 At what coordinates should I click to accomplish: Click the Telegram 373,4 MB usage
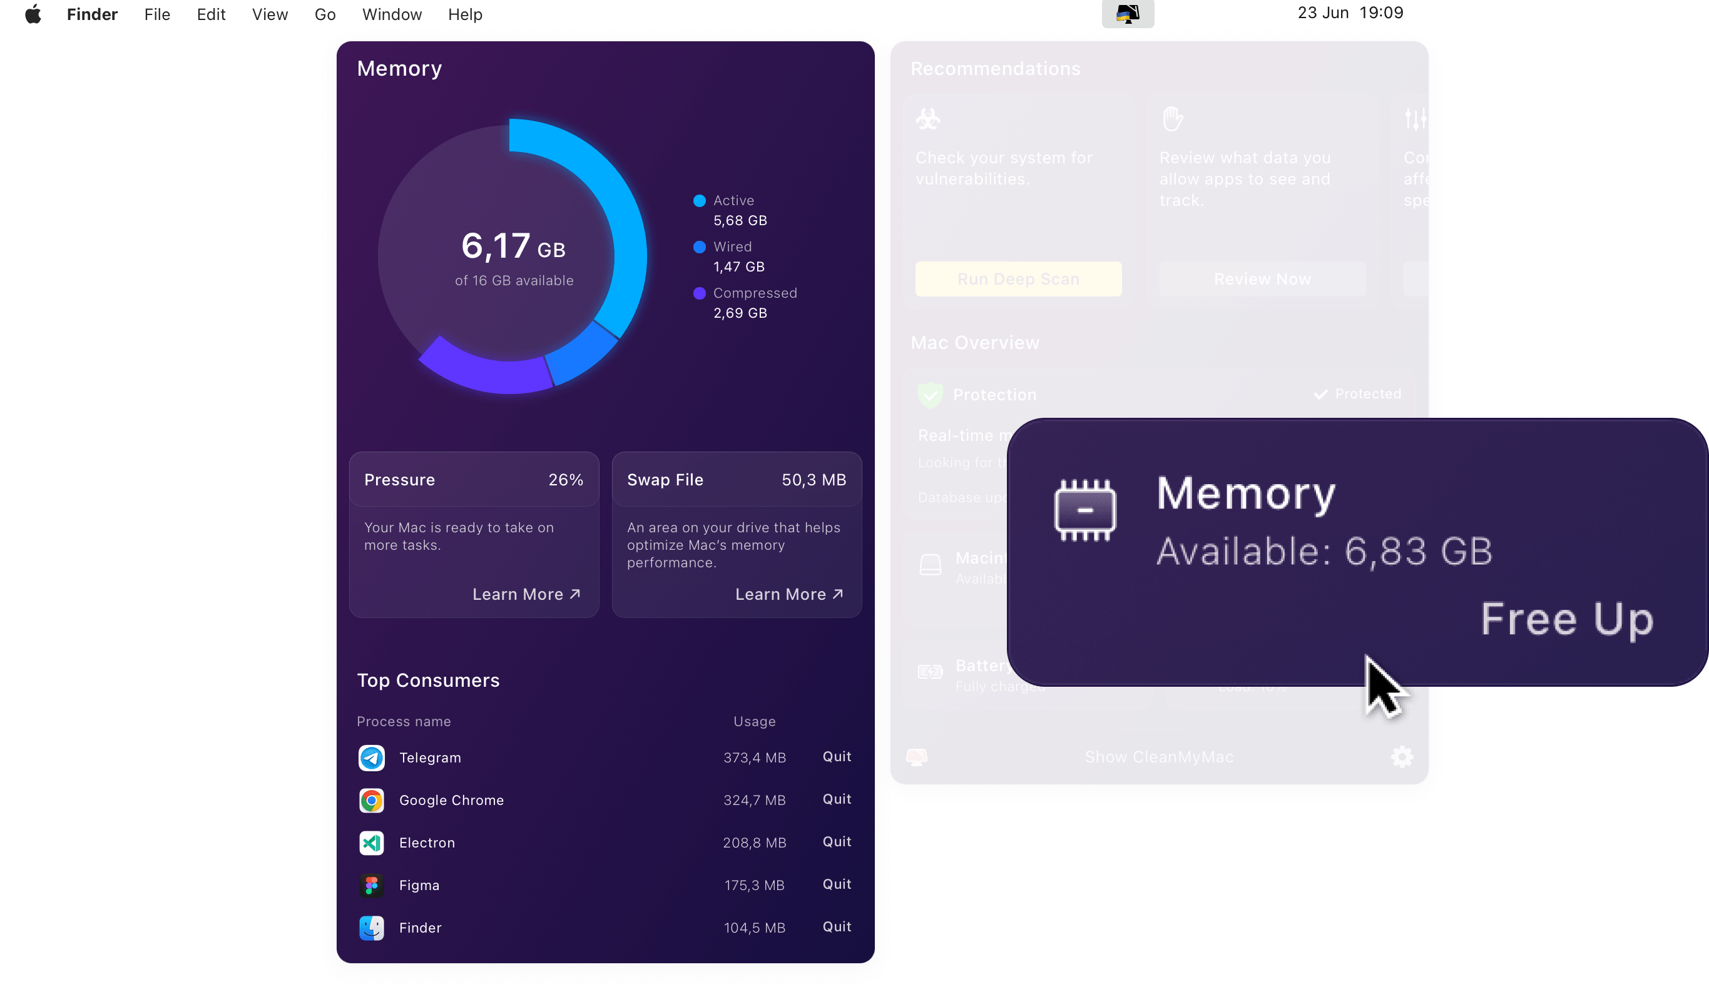coord(754,757)
